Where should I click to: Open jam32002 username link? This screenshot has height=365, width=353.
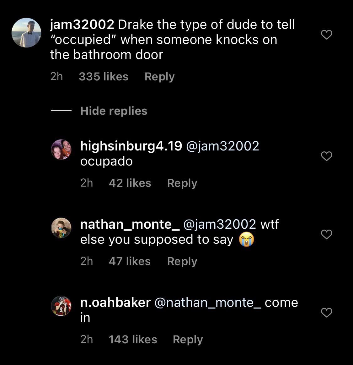82,25
